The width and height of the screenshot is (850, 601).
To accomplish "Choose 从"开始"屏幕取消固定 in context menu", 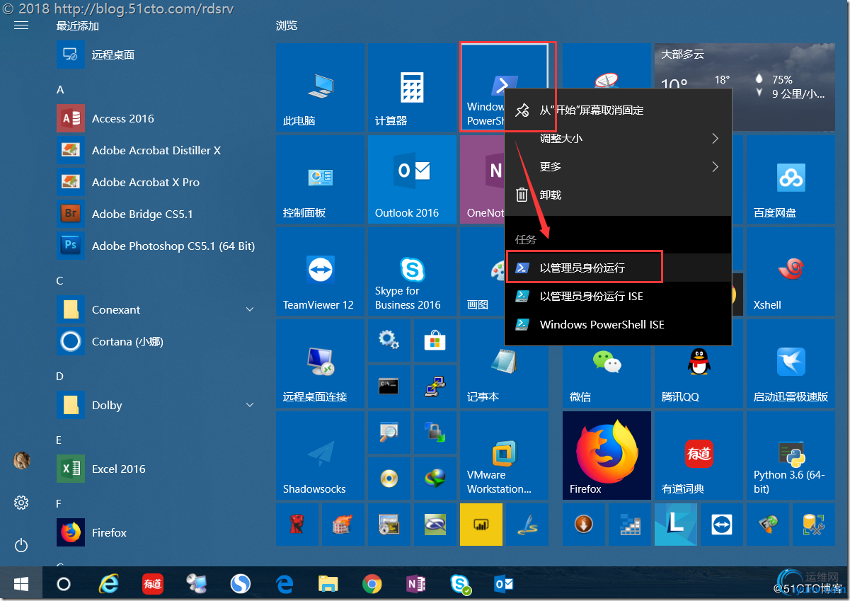I will coord(618,110).
